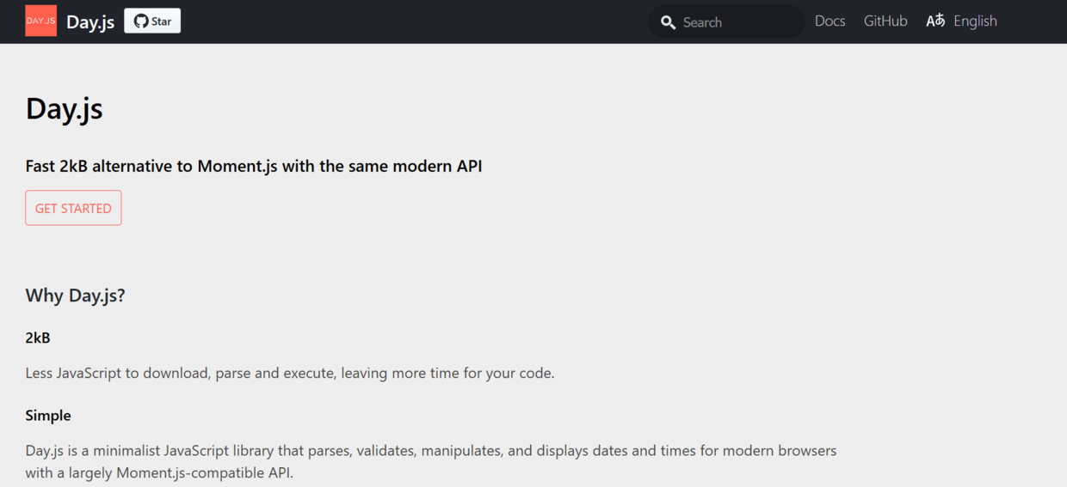Screen dimensions: 1067x487
Task: Go home via Day.js navbar title
Action: [x=90, y=22]
